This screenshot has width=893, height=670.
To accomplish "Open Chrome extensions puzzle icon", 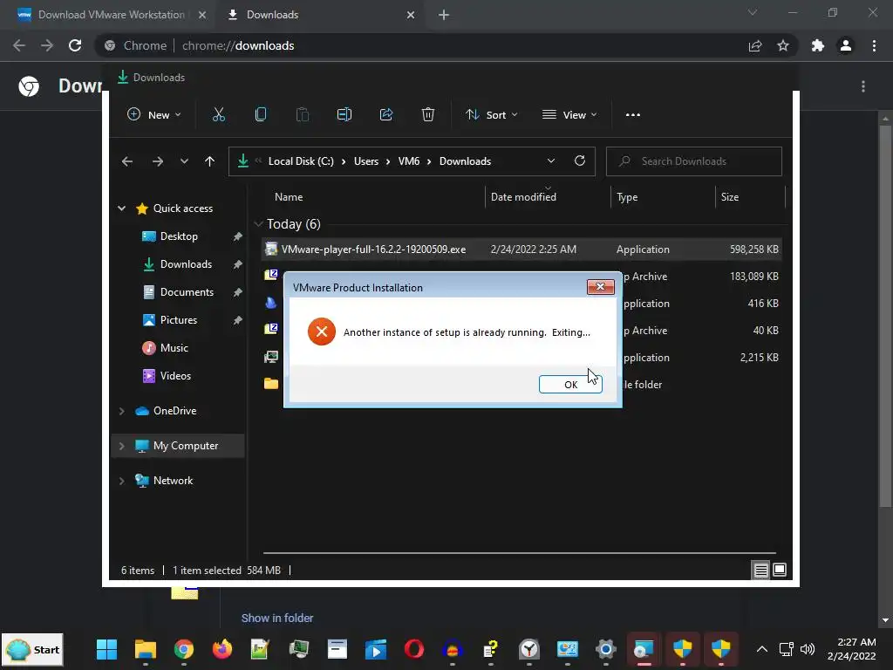I will (818, 45).
